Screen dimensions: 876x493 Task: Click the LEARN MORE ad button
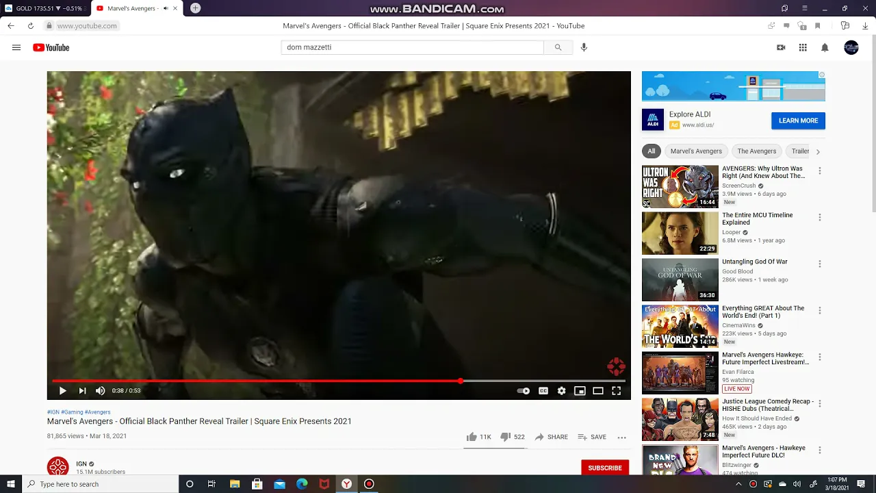tap(798, 121)
